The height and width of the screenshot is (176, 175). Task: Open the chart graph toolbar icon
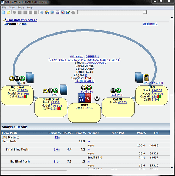[x=63, y=12]
